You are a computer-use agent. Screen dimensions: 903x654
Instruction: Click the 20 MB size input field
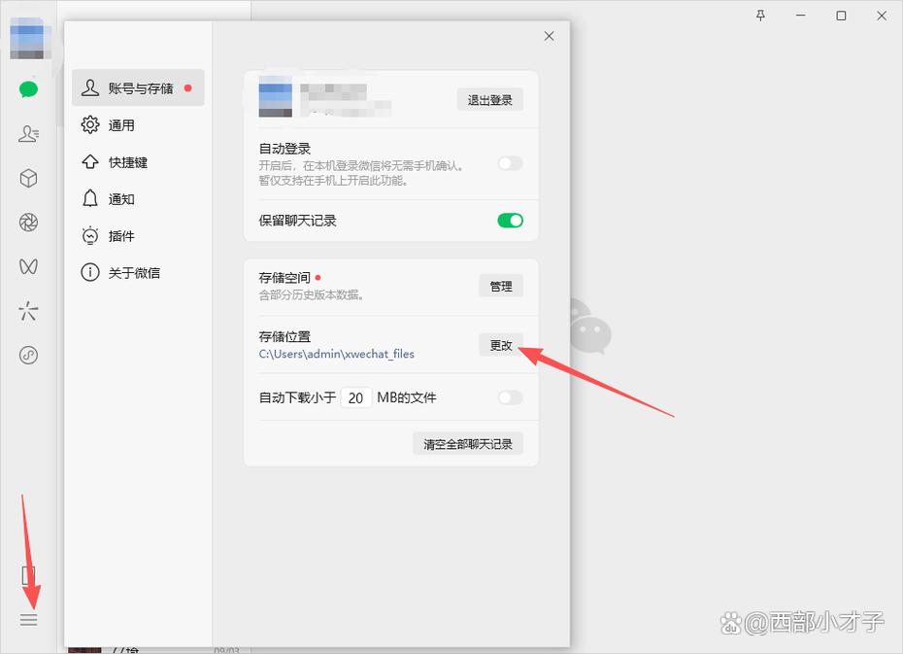[355, 397]
